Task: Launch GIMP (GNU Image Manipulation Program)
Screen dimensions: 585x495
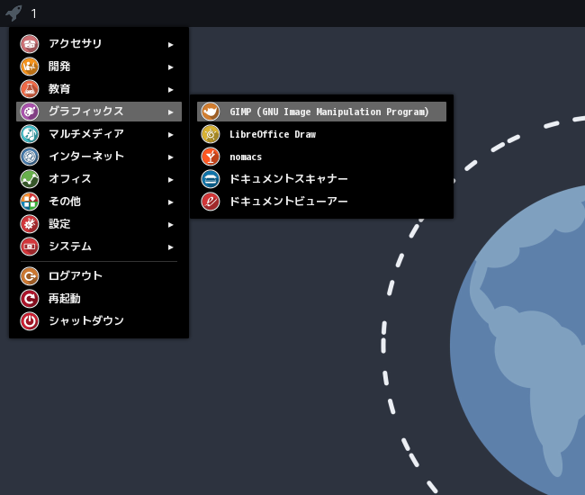Action: (x=321, y=112)
